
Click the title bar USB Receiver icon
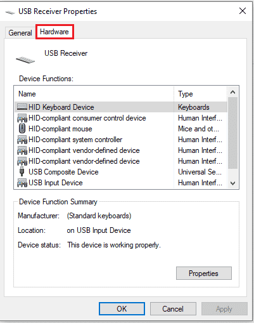point(10,12)
